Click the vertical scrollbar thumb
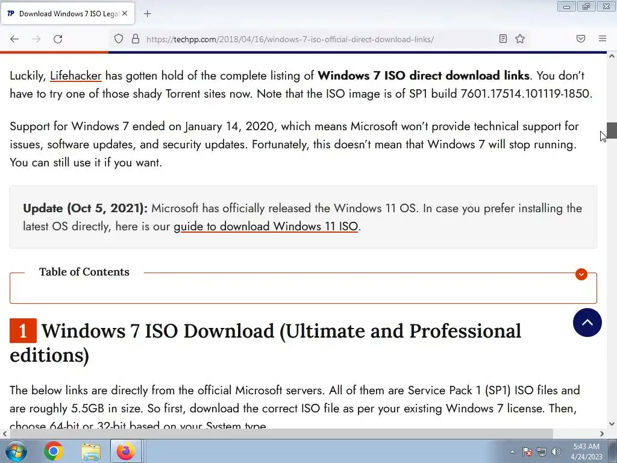The height and width of the screenshot is (463, 617). tap(612, 130)
